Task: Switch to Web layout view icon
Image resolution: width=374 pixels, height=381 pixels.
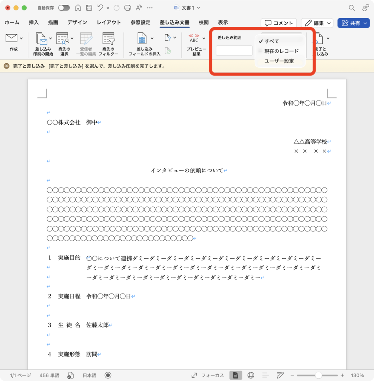Action: click(x=251, y=375)
